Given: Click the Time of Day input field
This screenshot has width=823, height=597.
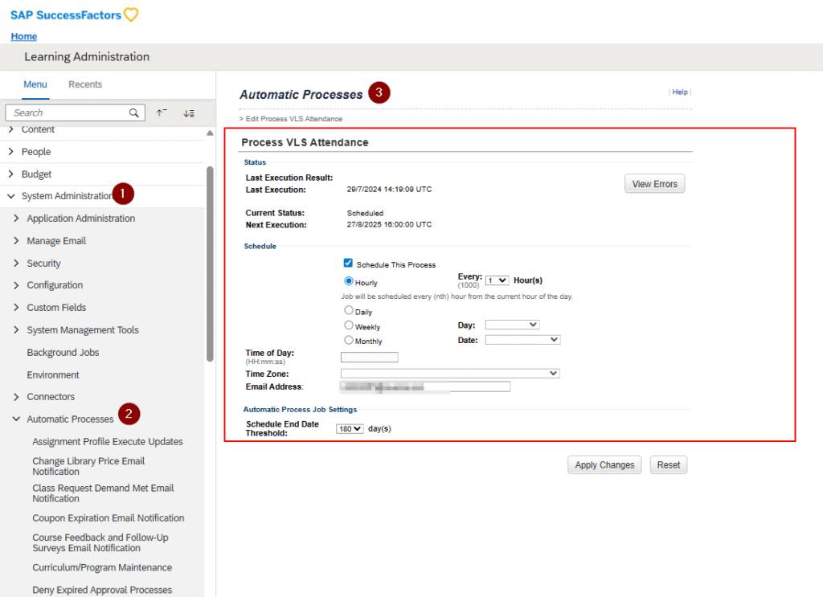Looking at the screenshot, I should pos(370,358).
